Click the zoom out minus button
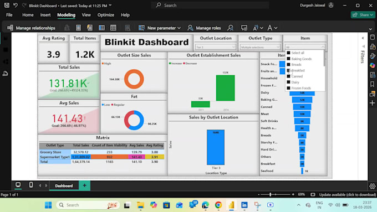The image size is (377, 212). (x=259, y=194)
